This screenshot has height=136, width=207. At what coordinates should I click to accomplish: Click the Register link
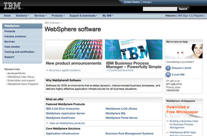pyautogui.click(x=199, y=16)
